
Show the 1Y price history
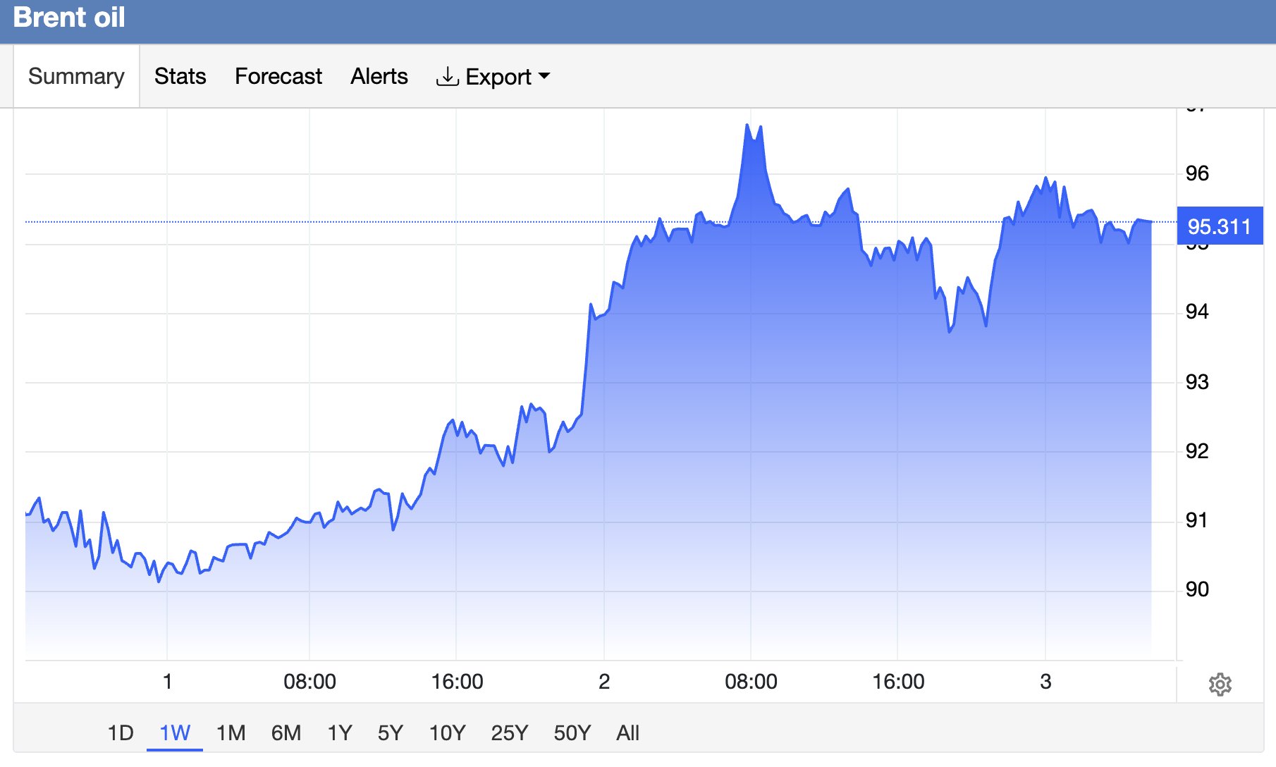pyautogui.click(x=340, y=733)
